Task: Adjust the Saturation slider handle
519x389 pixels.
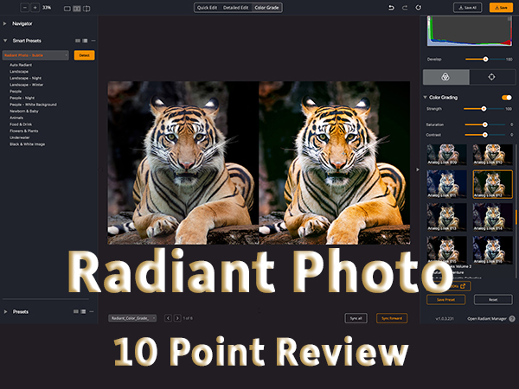Action: point(485,124)
